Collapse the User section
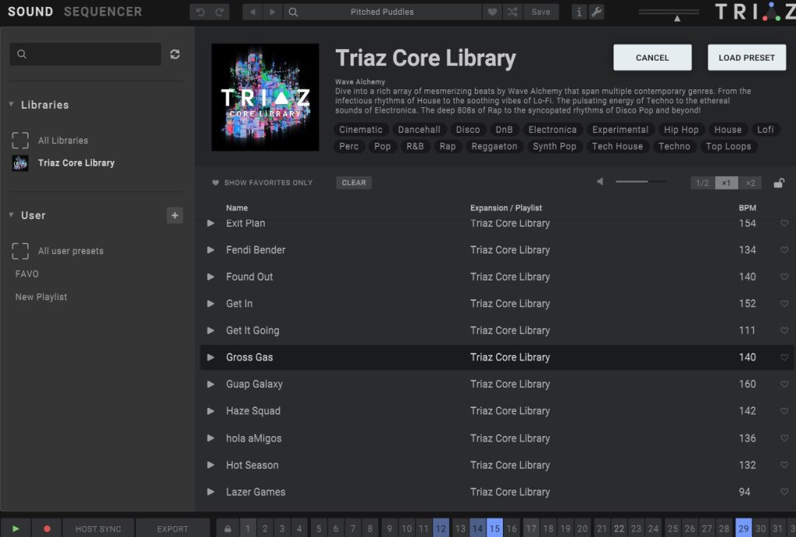Image resolution: width=796 pixels, height=537 pixels. [12, 215]
